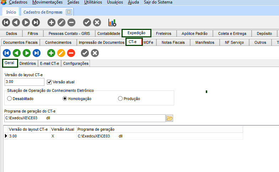Add new company record with gray plus
This screenshot has height=172, width=279.
tap(52, 22)
